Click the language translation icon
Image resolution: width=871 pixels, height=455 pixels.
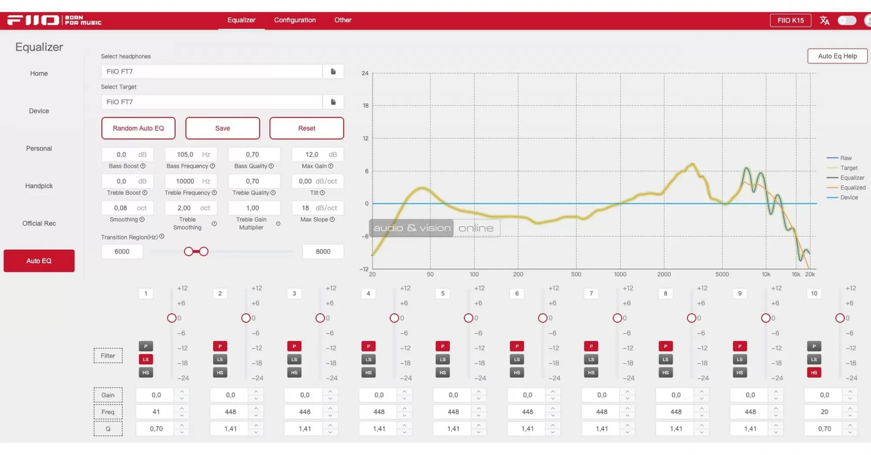824,20
